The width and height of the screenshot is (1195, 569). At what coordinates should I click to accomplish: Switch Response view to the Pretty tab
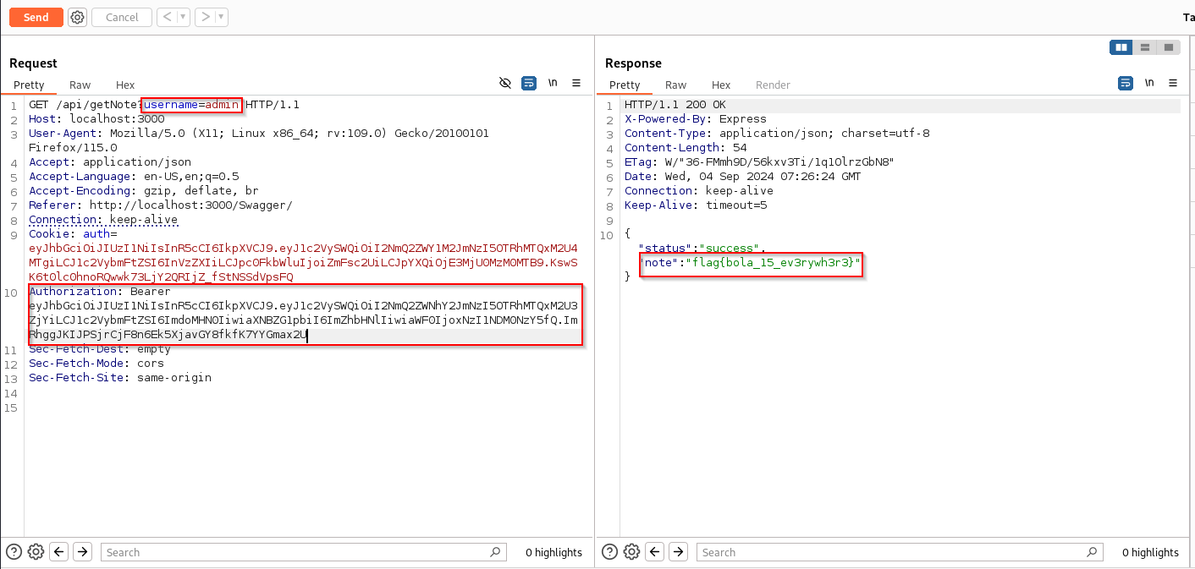(625, 85)
